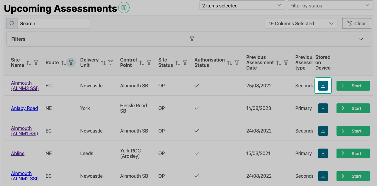Open the Route column filter
This screenshot has height=186, width=377.
(x=71, y=62)
